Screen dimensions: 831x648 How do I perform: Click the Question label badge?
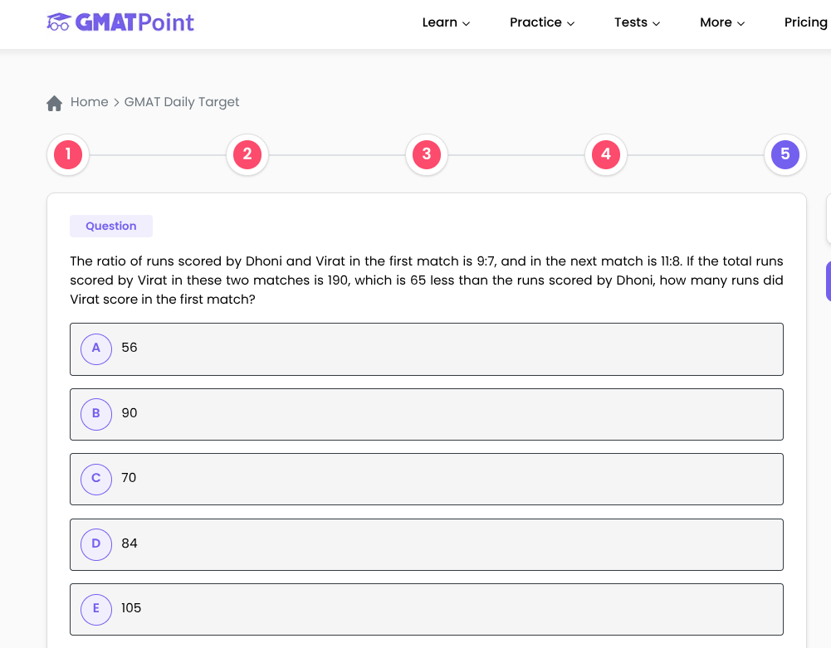tap(111, 227)
